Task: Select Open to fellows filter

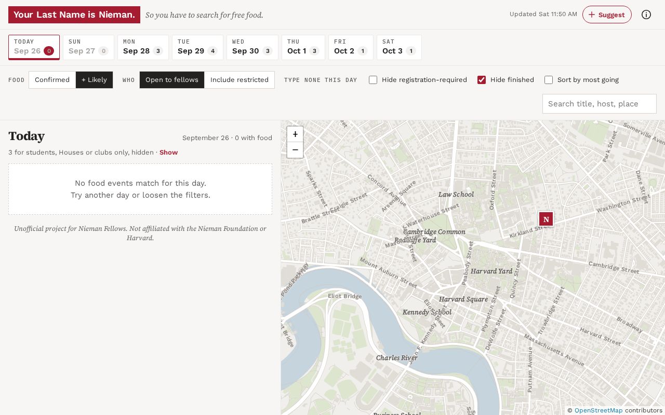Action: click(x=172, y=80)
